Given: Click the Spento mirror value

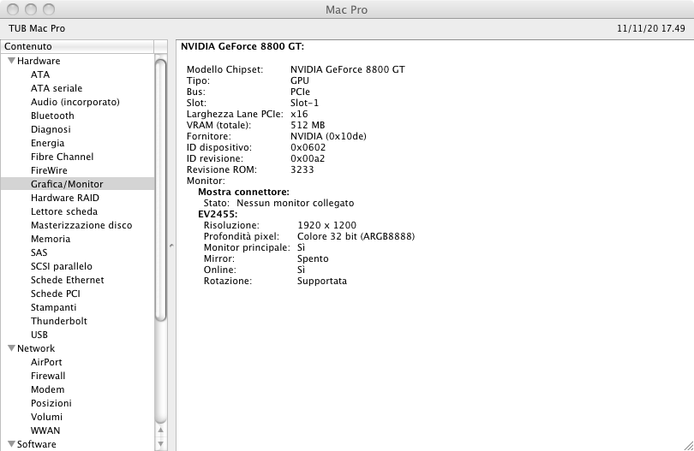Looking at the screenshot, I should pos(313,258).
